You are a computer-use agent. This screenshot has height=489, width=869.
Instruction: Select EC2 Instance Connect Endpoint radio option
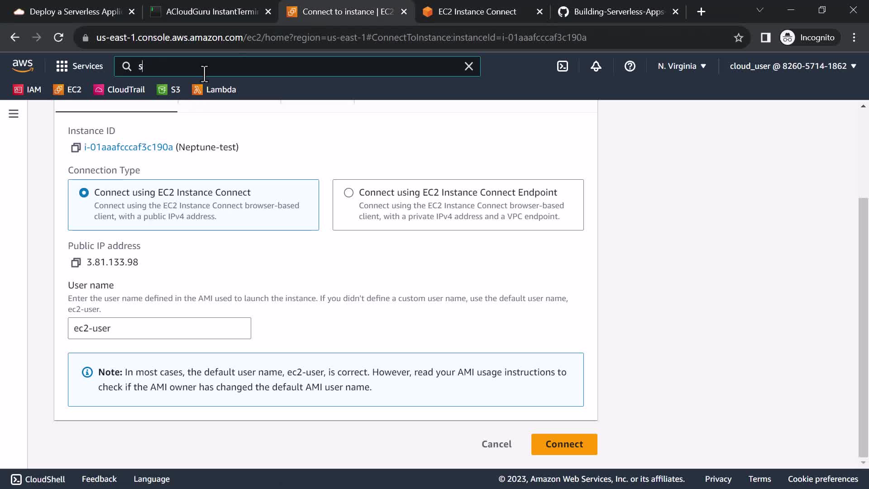coord(349,193)
